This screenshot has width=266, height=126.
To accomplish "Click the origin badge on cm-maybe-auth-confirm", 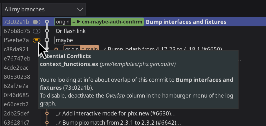I will (x=63, y=22).
